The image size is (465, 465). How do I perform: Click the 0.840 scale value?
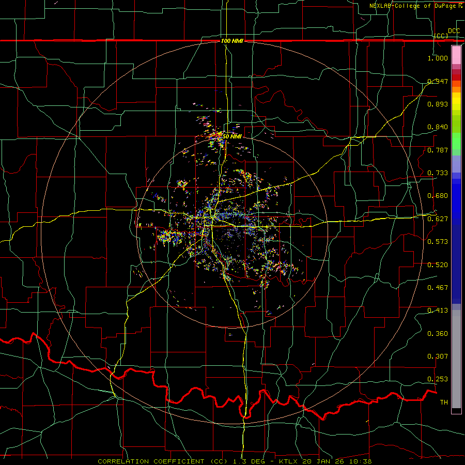(x=438, y=127)
